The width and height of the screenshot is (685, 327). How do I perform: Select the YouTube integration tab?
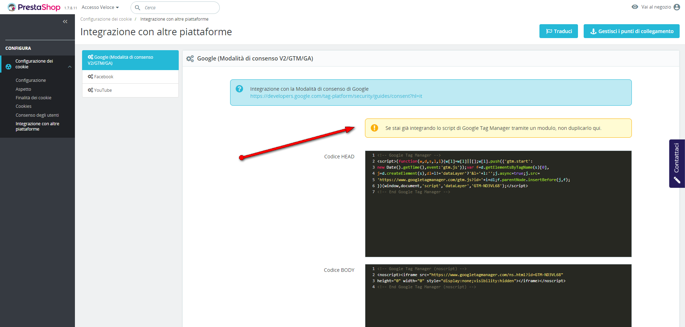[130, 90]
